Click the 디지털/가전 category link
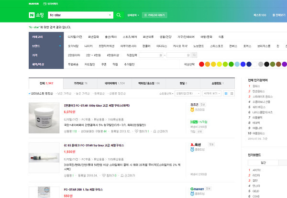The height and width of the screenshot is (198, 287). point(75,37)
